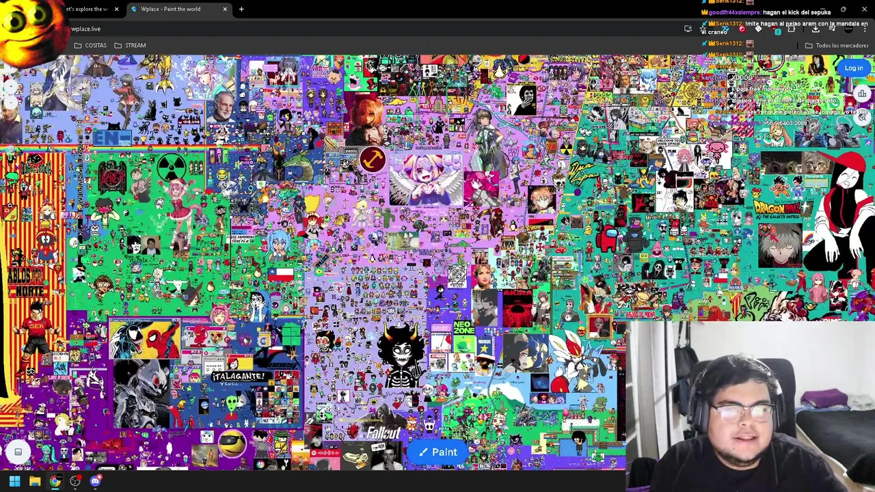The image size is (875, 492).
Task: Open the Todos los marcadores folder
Action: coord(837,45)
